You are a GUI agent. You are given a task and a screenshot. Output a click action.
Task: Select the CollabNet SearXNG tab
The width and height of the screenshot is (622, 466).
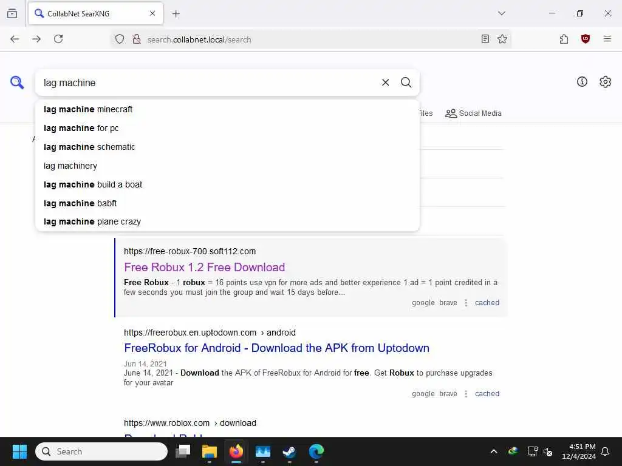tap(95, 13)
